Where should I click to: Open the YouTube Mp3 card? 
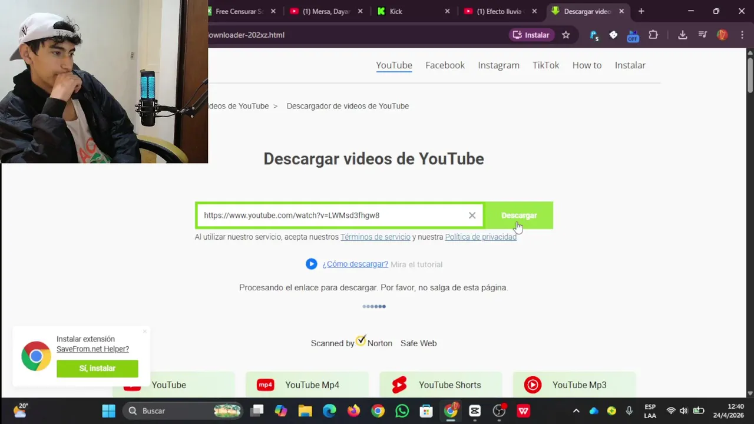[x=574, y=385]
